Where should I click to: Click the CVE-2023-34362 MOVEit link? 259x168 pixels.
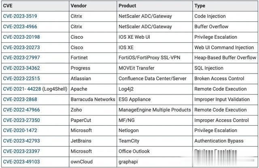[21, 68]
